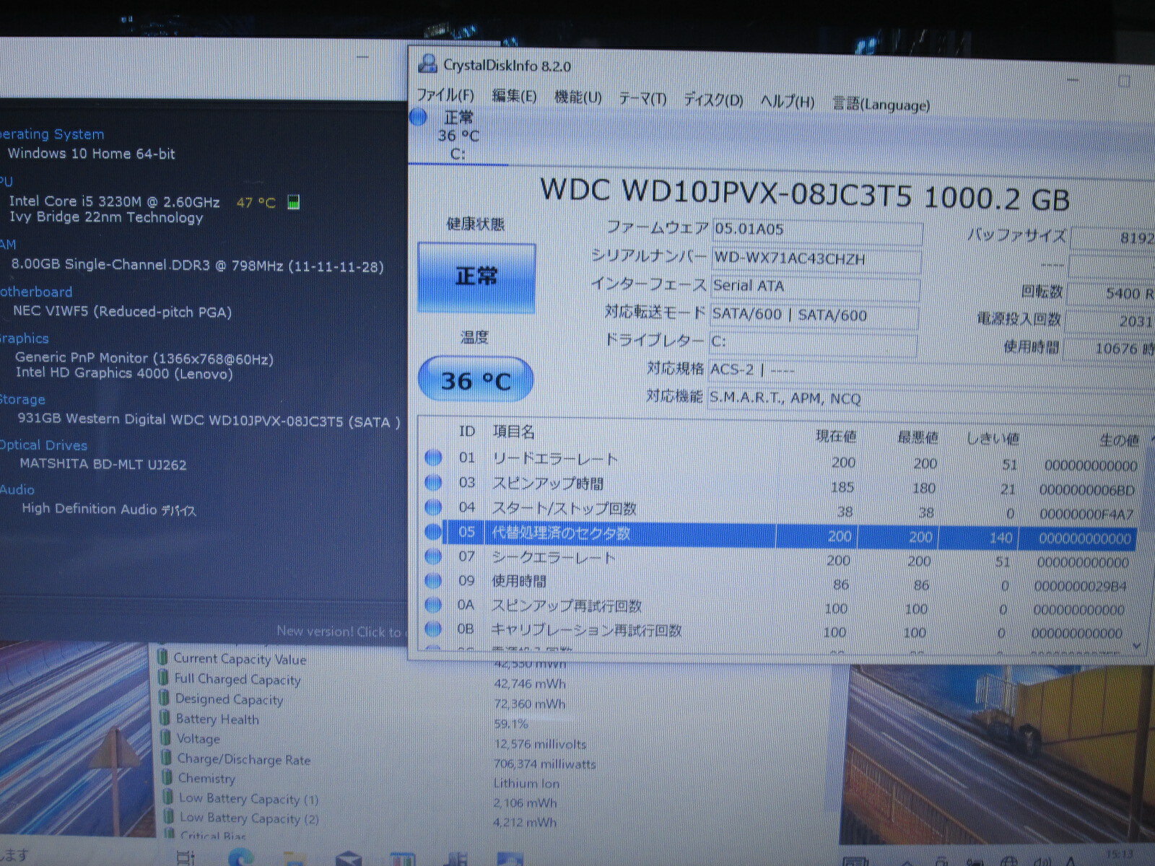This screenshot has width=1155, height=866.
Task: Open the 機能(U) menu
Action: (577, 97)
